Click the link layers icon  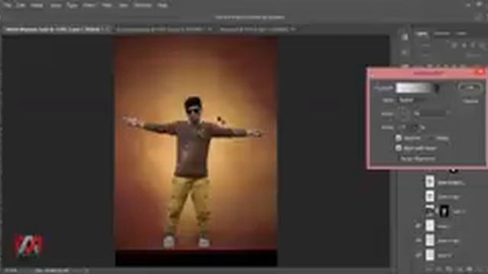(x=429, y=269)
